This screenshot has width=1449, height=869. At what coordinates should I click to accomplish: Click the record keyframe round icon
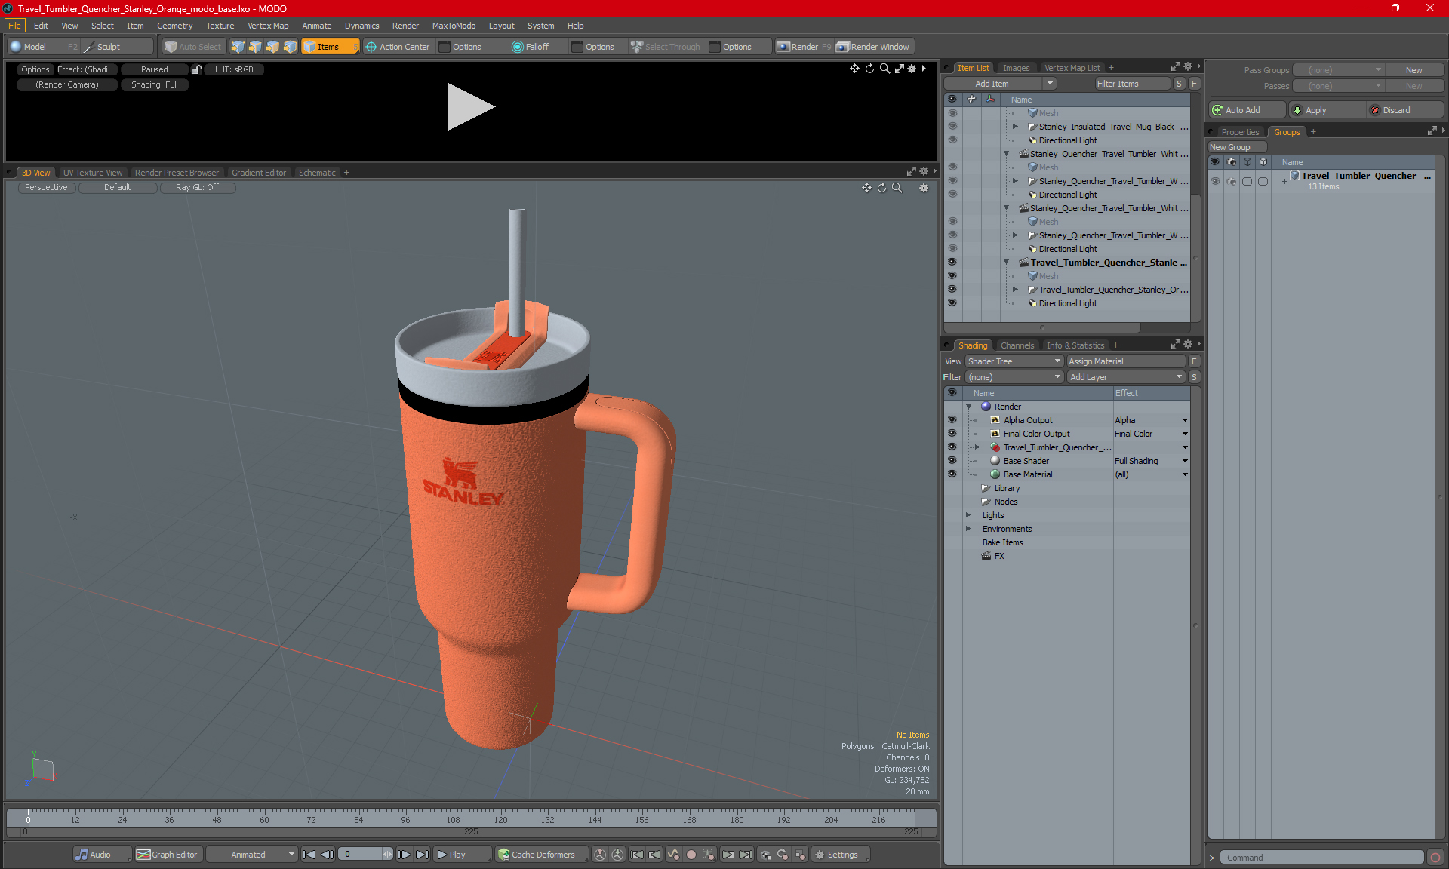click(x=691, y=855)
